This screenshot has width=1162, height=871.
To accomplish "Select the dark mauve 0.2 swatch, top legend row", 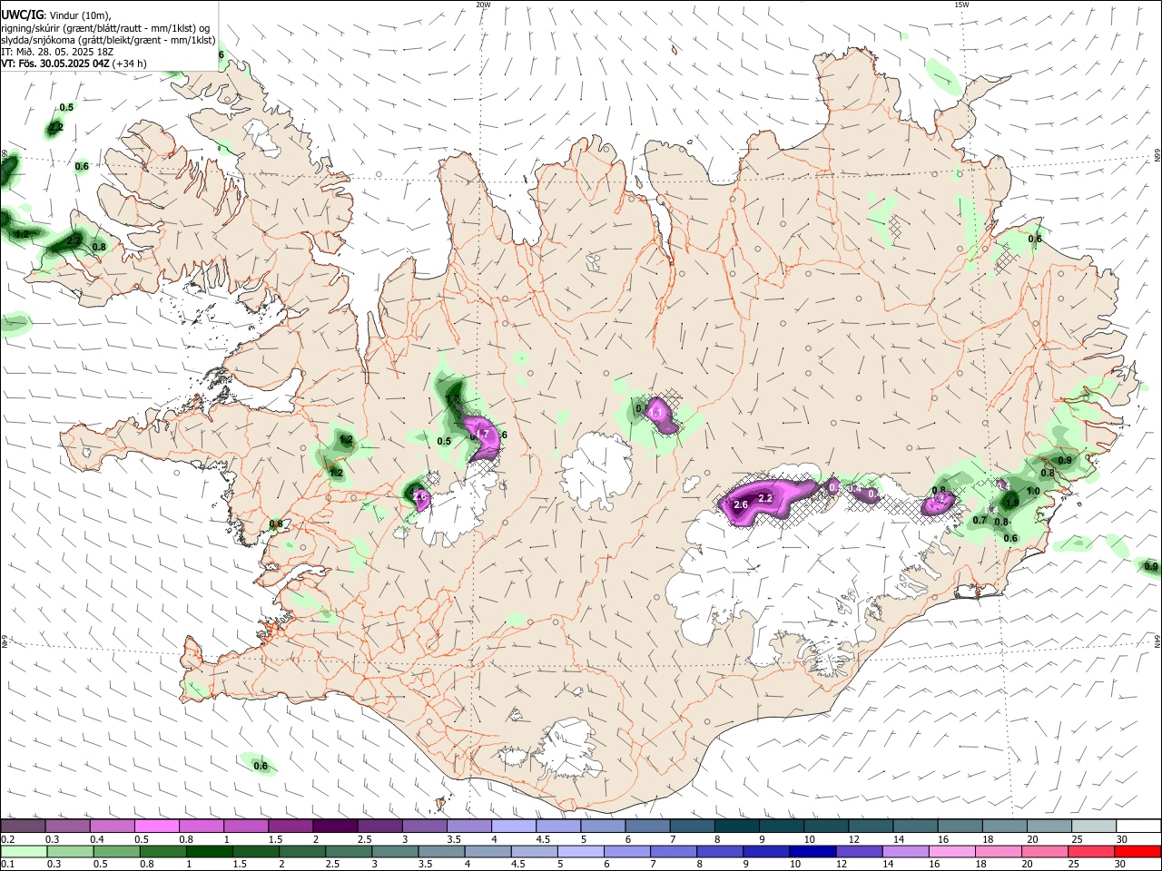I will pyautogui.click(x=23, y=826).
